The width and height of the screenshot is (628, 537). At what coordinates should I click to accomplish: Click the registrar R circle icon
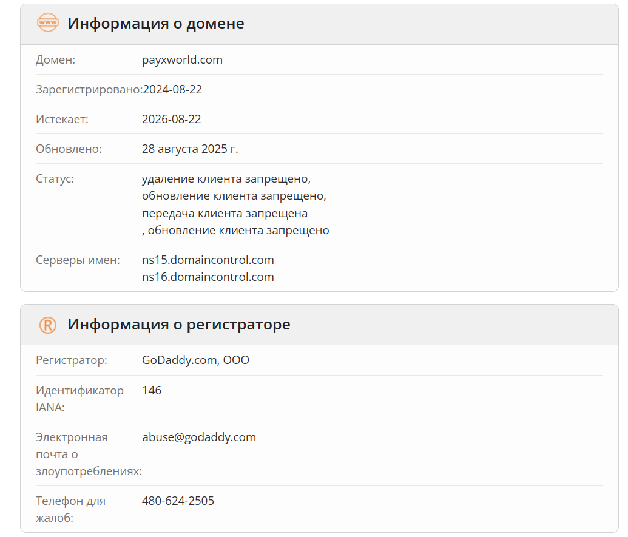pos(48,325)
